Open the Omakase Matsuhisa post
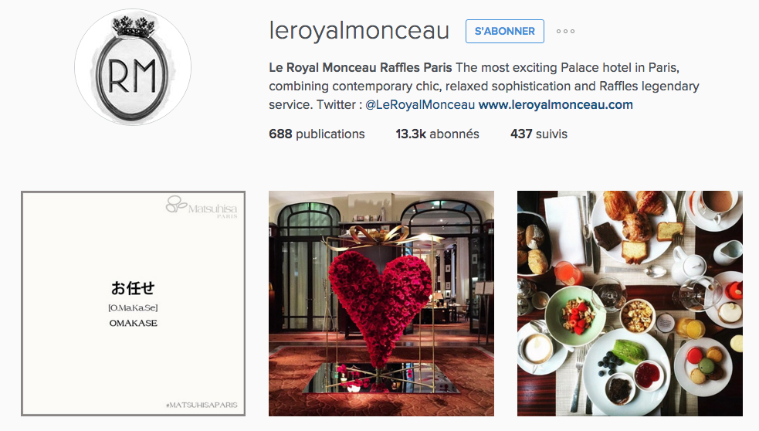Image resolution: width=759 pixels, height=431 pixels. coord(133,303)
